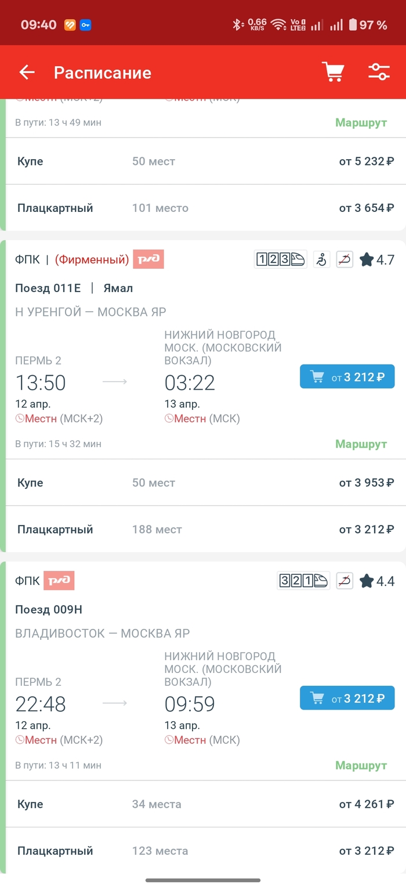The image size is (406, 889).
Task: Tap the accessibility wheelchair icon on Yamal train
Action: point(321,260)
